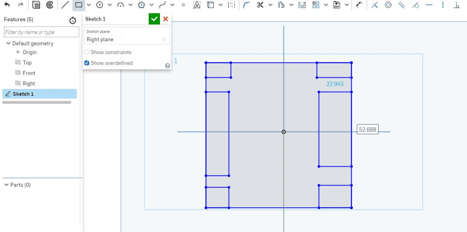Screen dimensions: 467x232
Task: Open Sketch 1 dialog help icon
Action: tap(167, 66)
